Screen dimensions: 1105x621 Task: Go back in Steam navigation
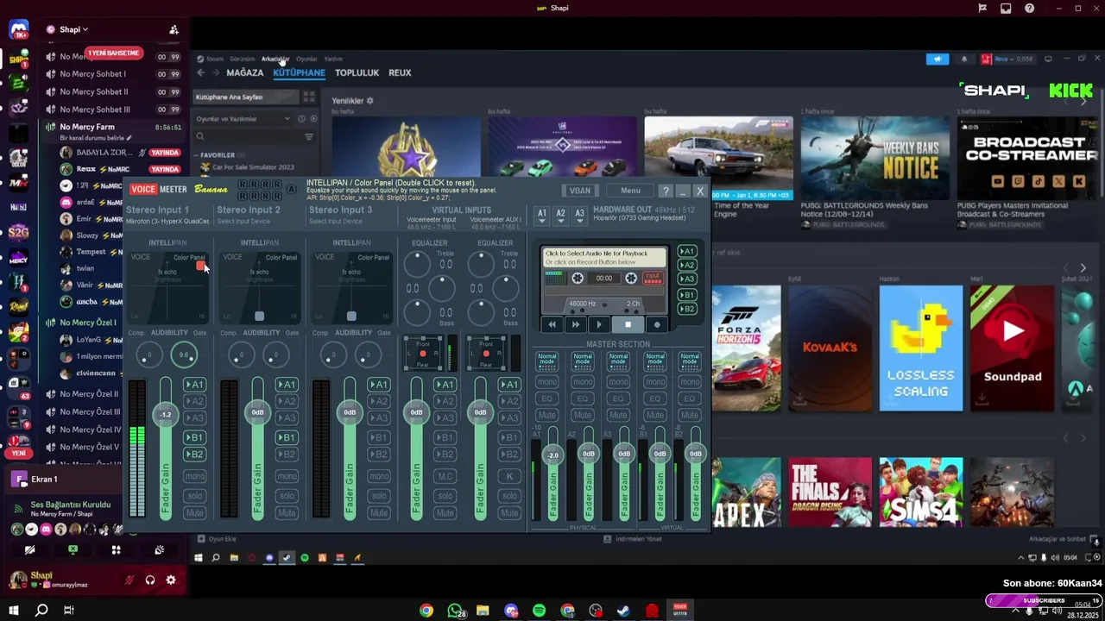coord(200,73)
